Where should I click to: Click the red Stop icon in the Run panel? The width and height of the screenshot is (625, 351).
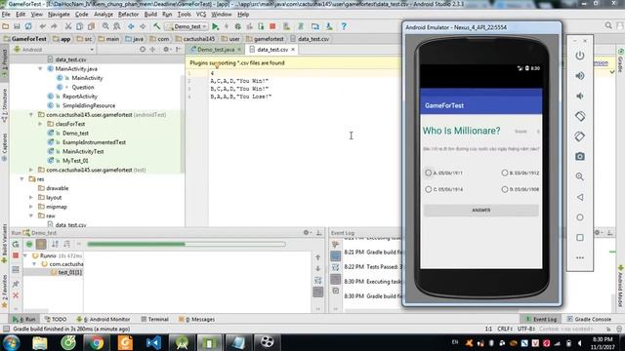(16, 255)
